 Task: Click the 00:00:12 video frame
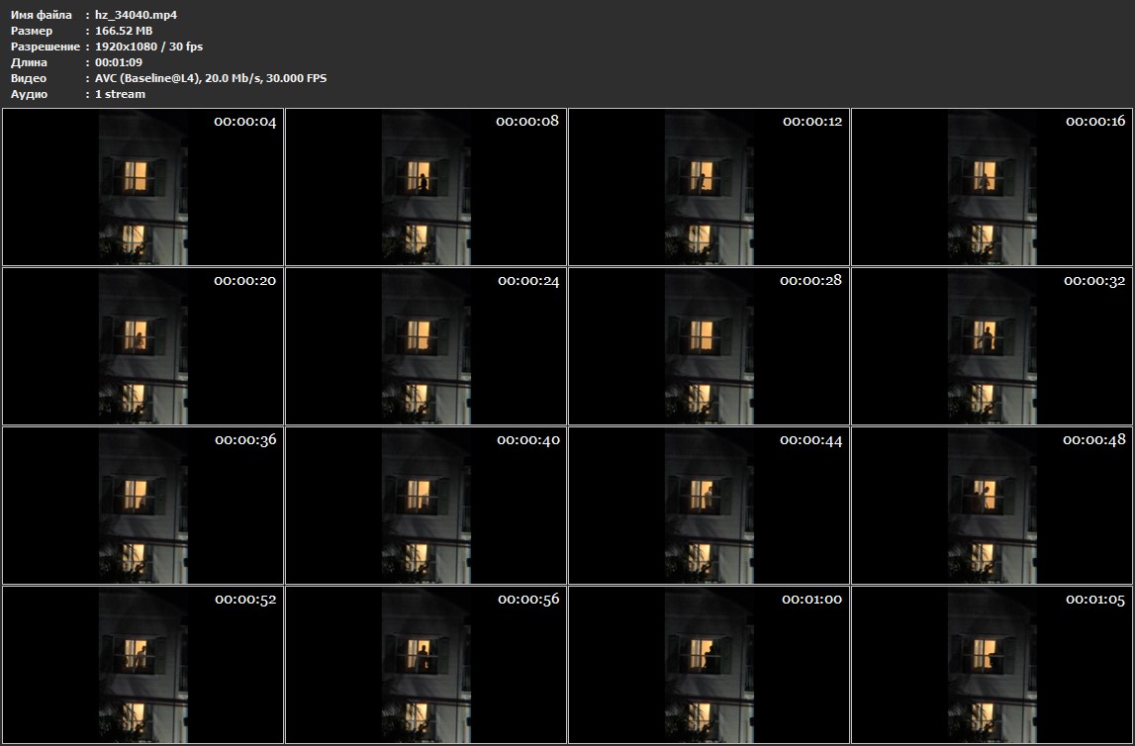(709, 187)
